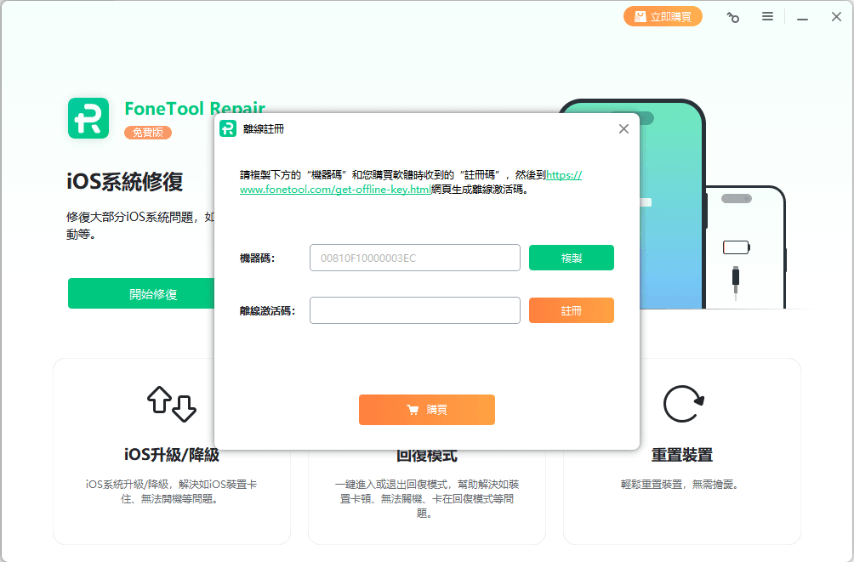854x562 pixels.
Task: Open the register key icon in title bar
Action: click(732, 17)
